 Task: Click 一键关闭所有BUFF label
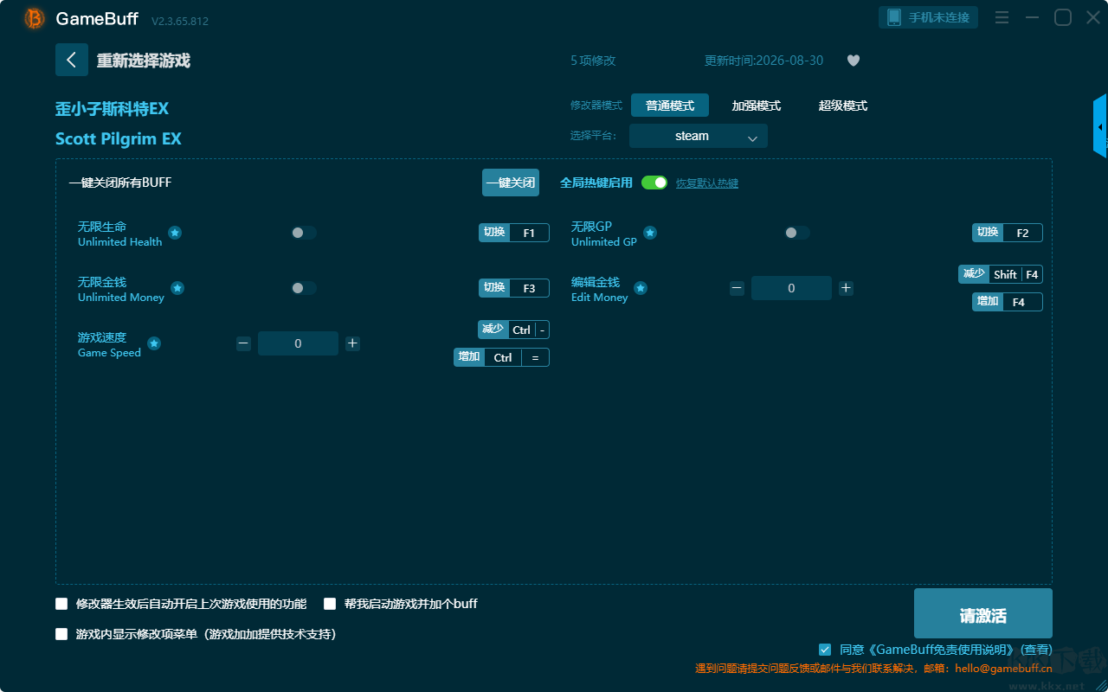click(120, 183)
